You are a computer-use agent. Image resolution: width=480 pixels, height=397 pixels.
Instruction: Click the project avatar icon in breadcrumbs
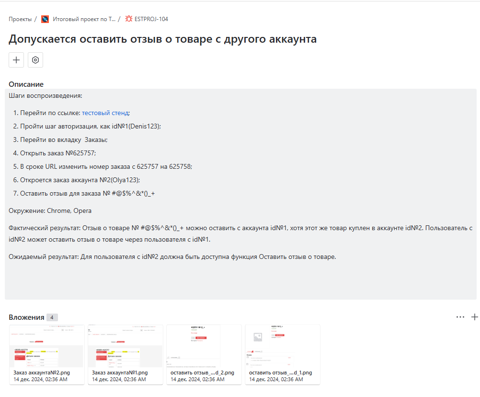tap(45, 19)
